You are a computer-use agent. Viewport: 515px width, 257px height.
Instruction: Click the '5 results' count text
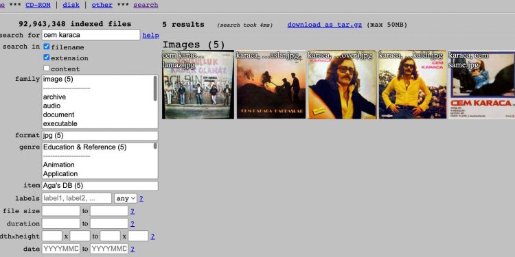coord(183,25)
